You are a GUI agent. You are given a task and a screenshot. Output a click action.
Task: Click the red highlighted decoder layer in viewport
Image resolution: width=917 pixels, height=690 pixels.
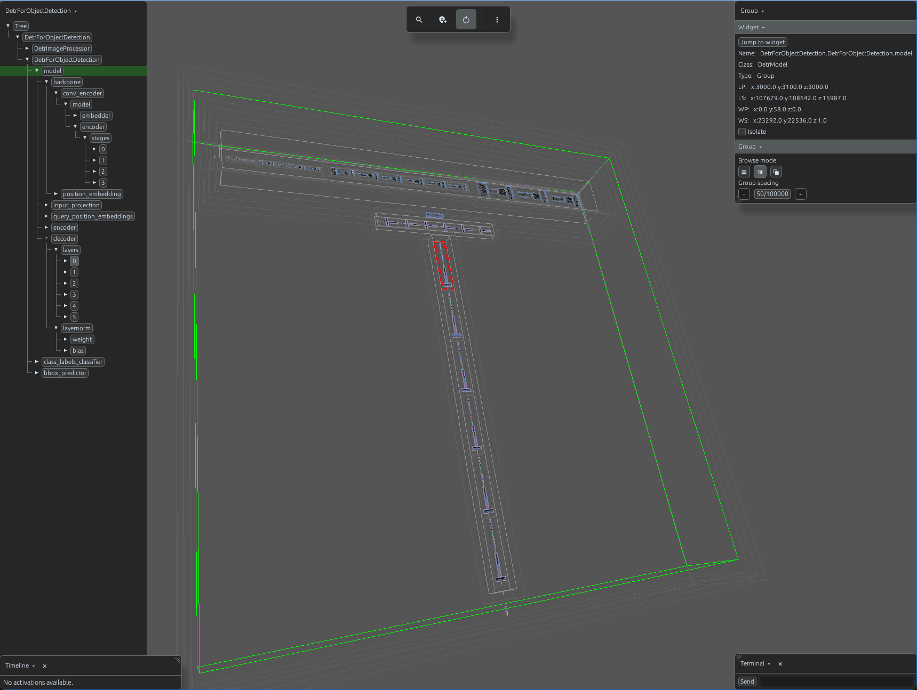[x=444, y=265]
